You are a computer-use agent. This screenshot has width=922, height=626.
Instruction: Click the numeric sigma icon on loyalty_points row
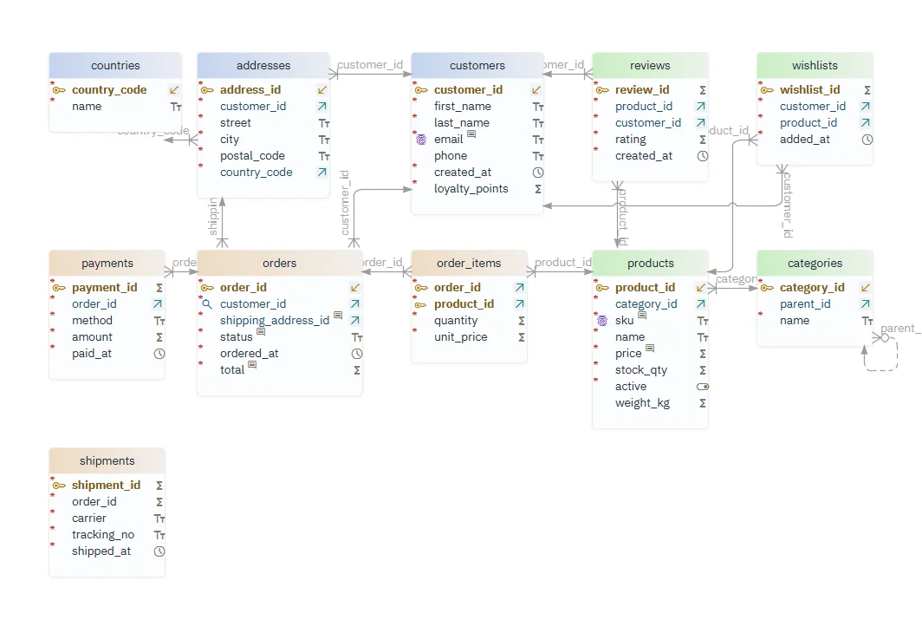point(538,189)
